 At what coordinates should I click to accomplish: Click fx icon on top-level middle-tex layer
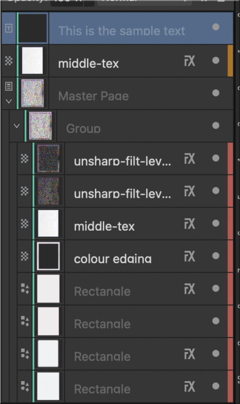[x=189, y=61]
